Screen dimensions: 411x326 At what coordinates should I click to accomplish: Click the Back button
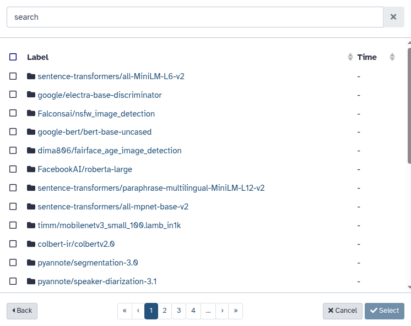click(22, 311)
